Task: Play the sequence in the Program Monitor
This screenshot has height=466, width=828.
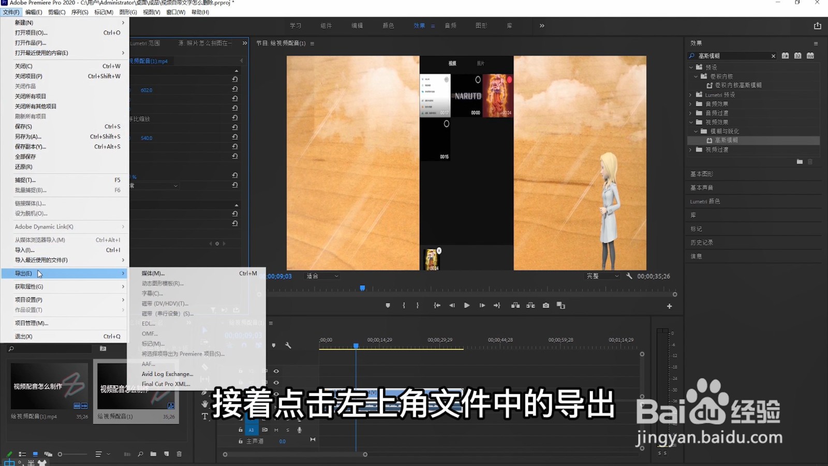Action: pyautogui.click(x=467, y=305)
